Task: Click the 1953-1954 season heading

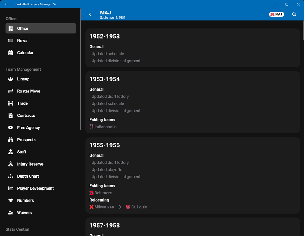Action: click(x=105, y=79)
